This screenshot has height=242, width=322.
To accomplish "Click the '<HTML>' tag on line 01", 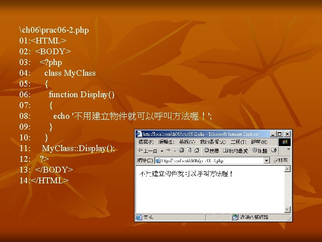I will (x=48, y=41).
